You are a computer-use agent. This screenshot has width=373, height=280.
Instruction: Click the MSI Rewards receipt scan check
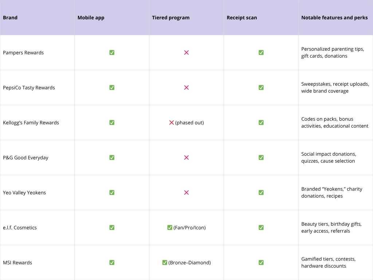(x=261, y=262)
